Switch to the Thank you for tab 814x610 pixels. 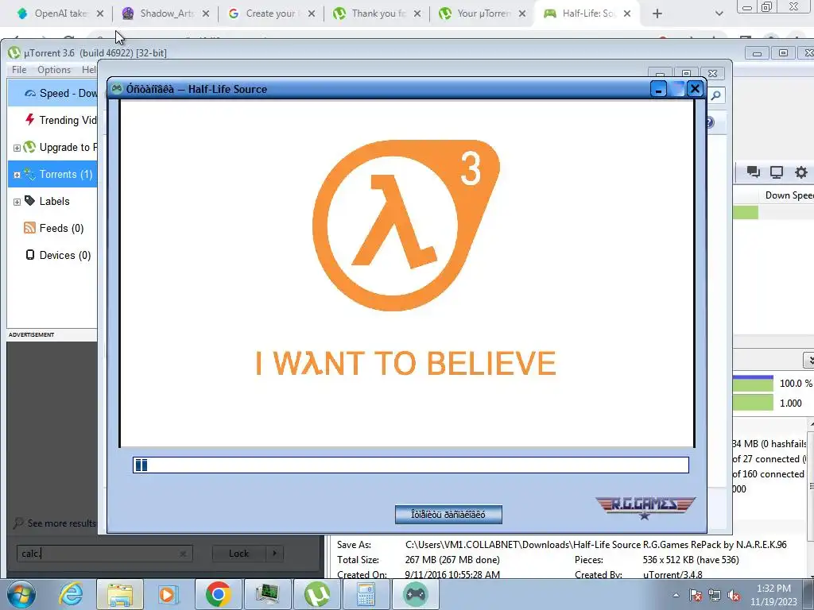tap(378, 14)
